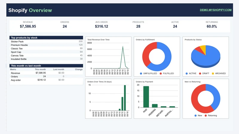Image resolution: width=239 pixels, height=134 pixels.
Task: Click the tallest bar for 06/17
Action: click(x=125, y=98)
